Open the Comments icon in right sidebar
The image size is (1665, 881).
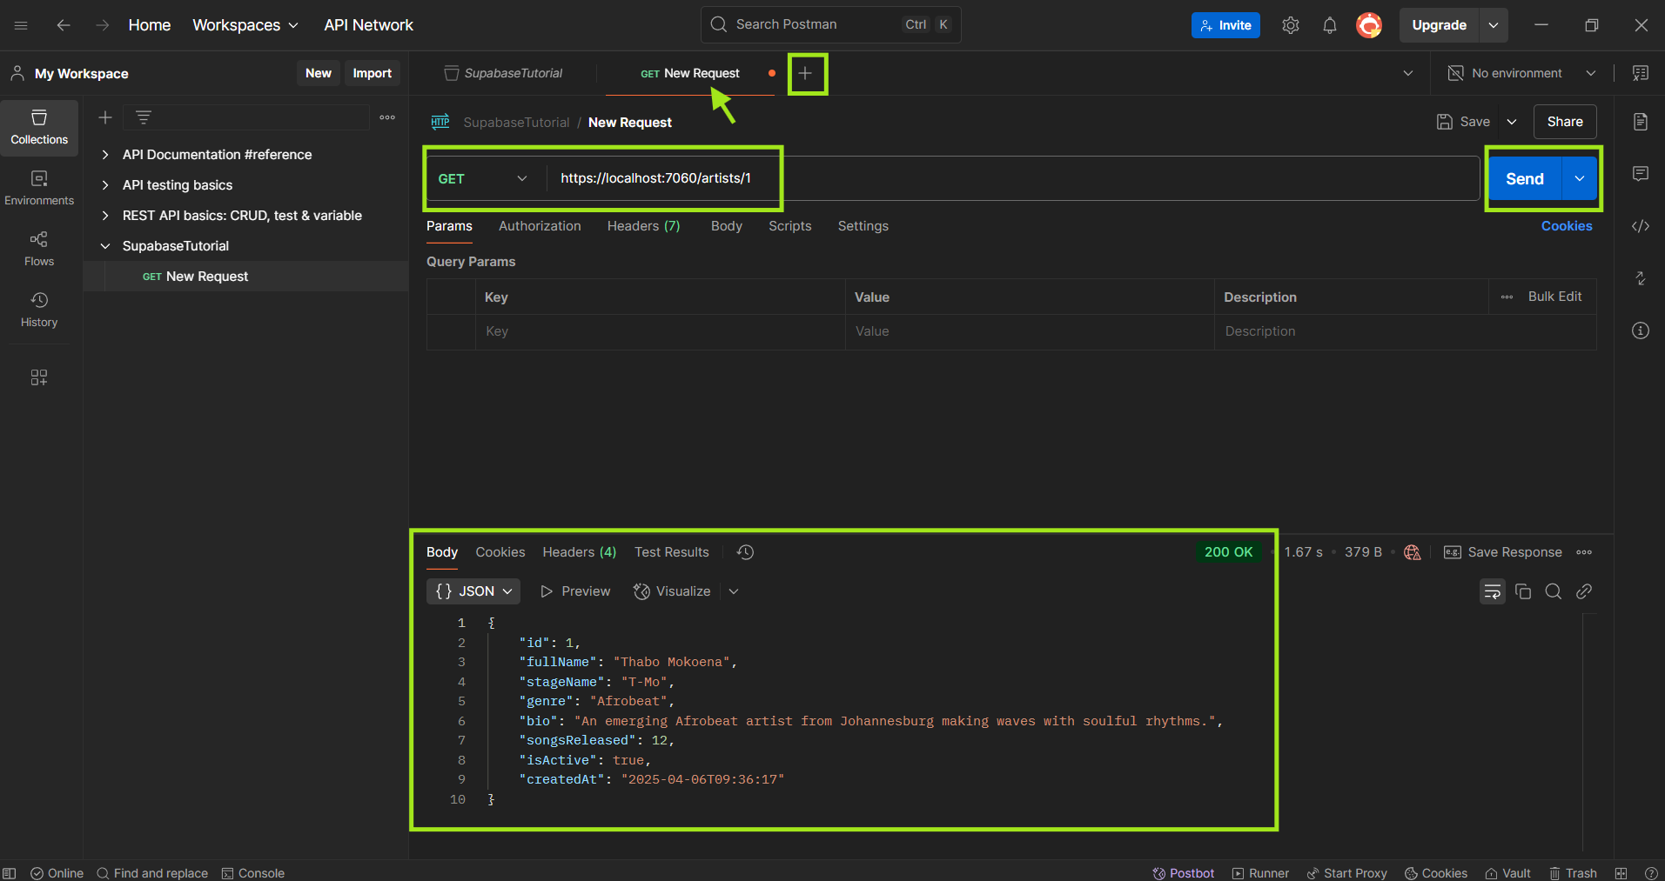tap(1641, 174)
